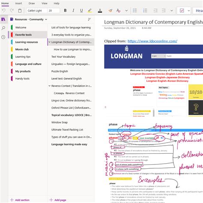
Task: Open the Level test: General English page
Action: [71, 78]
